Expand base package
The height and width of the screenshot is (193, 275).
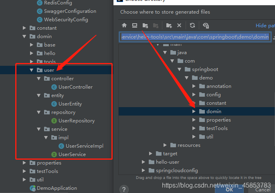pyautogui.click(x=32, y=45)
